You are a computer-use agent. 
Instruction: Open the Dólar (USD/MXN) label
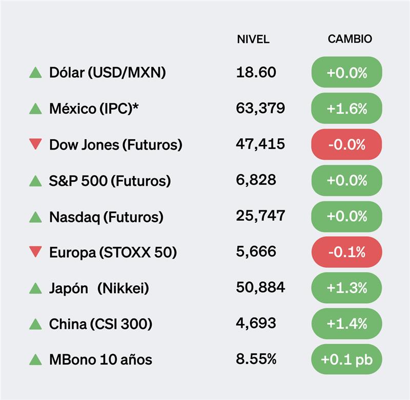click(108, 73)
